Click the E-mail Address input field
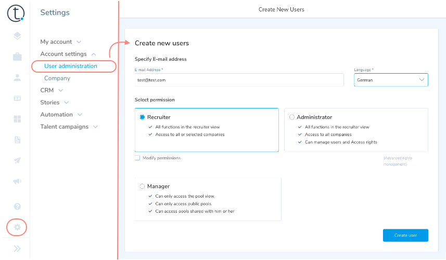This screenshot has width=446, height=260. pos(239,80)
